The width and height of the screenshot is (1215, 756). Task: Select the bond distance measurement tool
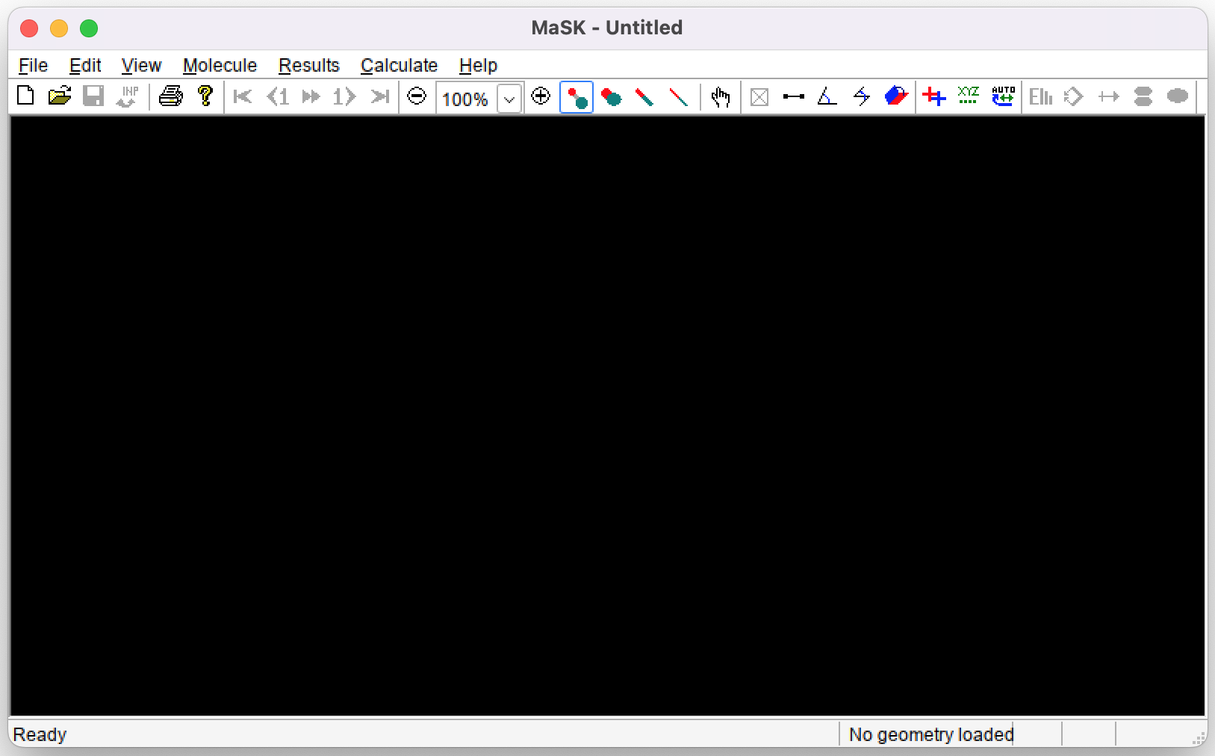tap(793, 96)
